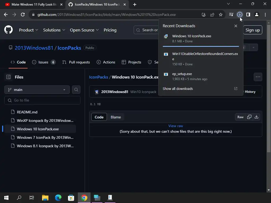Viewport: 271px width, 203px height.
Task: Open Microsoft Store from taskbar
Action: [x=71, y=198]
